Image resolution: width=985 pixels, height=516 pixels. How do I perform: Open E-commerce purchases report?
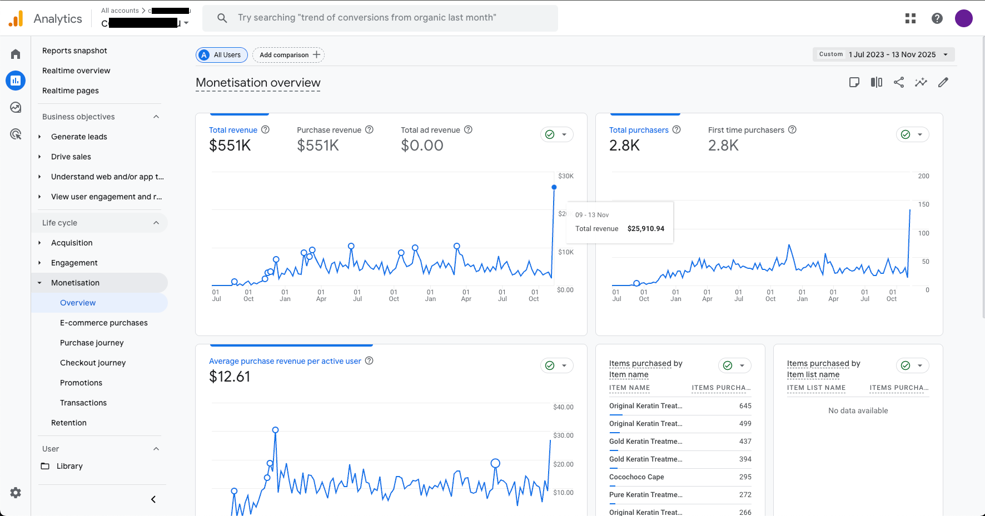point(103,323)
